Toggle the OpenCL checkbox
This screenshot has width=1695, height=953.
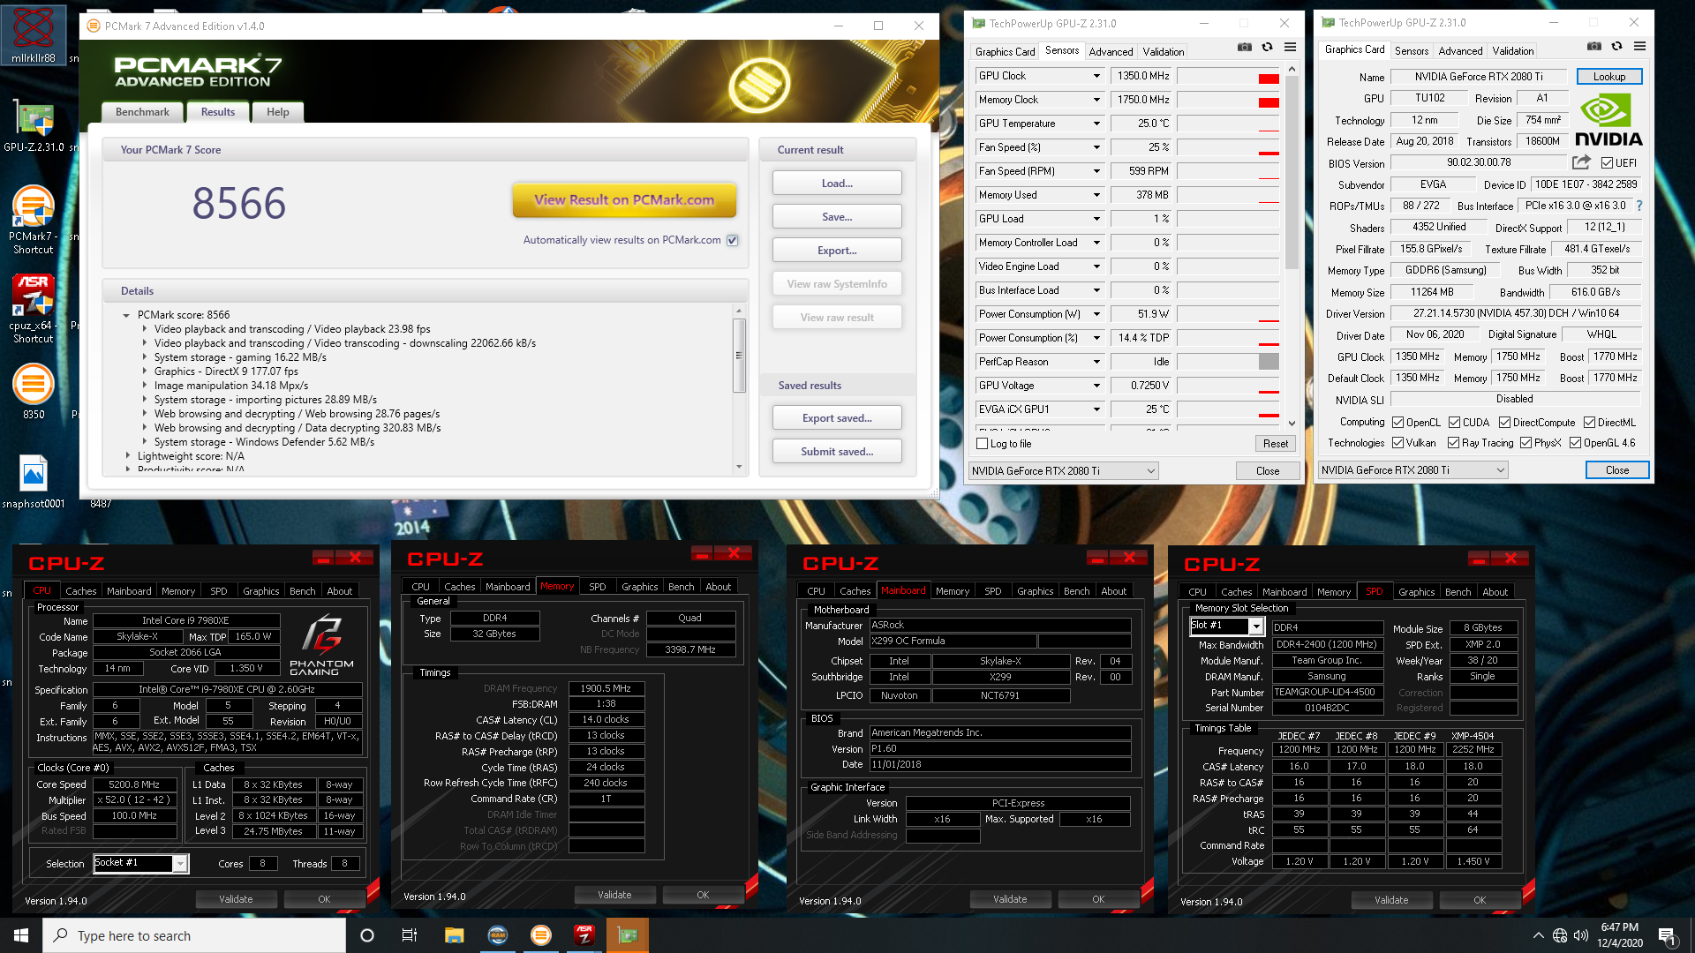tap(1397, 423)
